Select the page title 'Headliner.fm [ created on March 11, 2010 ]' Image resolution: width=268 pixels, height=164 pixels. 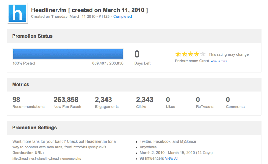tap(89, 10)
